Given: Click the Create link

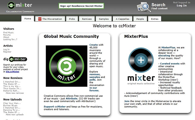Looking at the screenshot, I should coord(93,45).
